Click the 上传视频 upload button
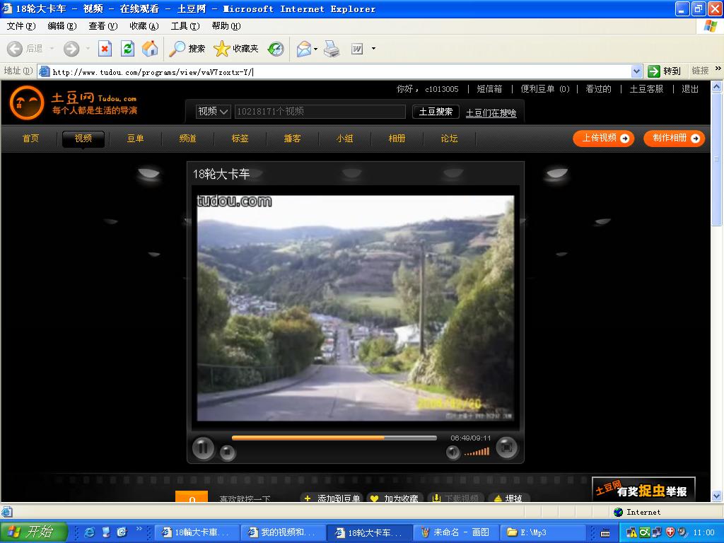This screenshot has width=724, height=543. (604, 139)
